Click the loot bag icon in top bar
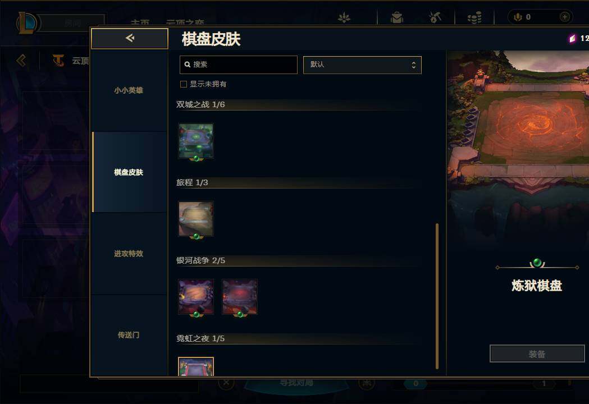This screenshot has width=589, height=404. [x=396, y=17]
